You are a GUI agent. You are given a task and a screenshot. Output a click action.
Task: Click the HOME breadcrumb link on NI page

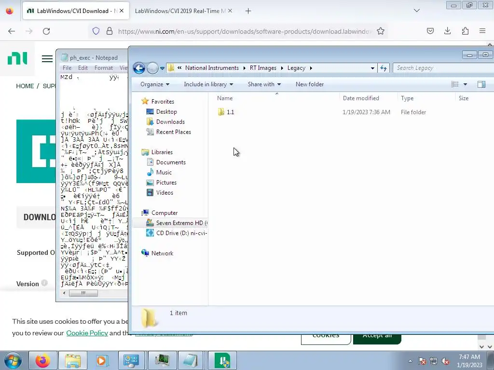tap(25, 86)
